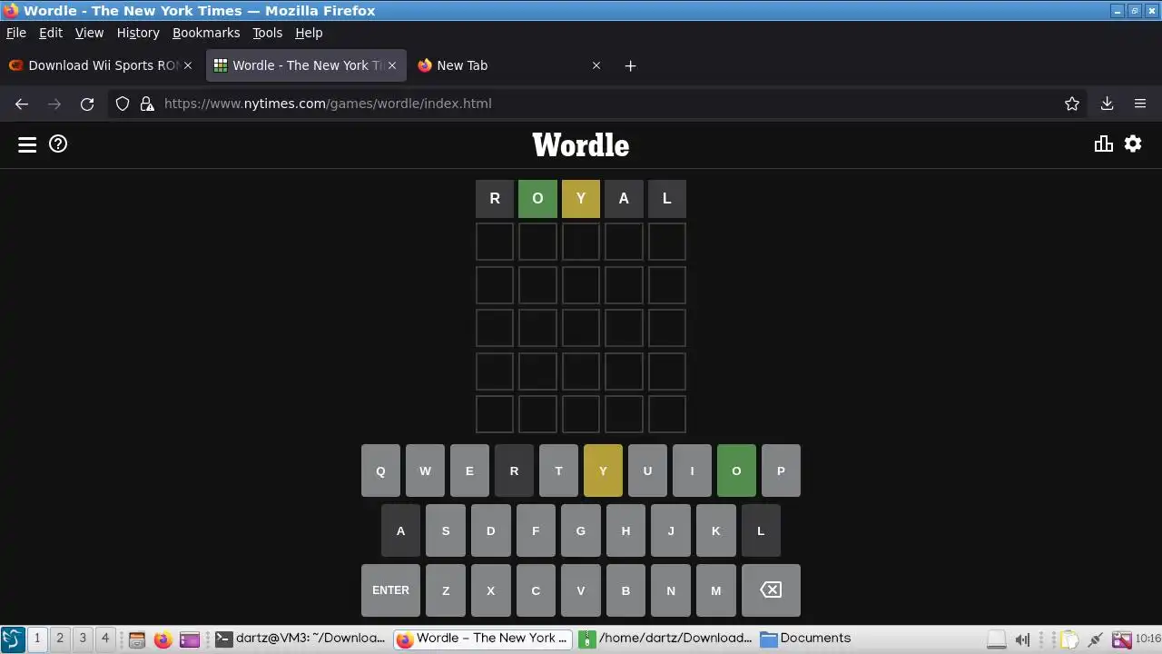The image size is (1162, 654).
Task: Go back to the previous page
Action: (22, 104)
